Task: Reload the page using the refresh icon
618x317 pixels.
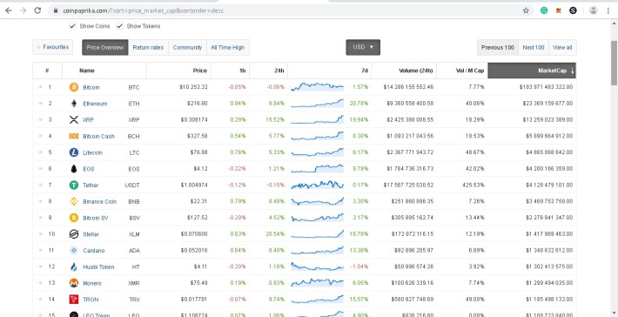Action: tap(37, 10)
